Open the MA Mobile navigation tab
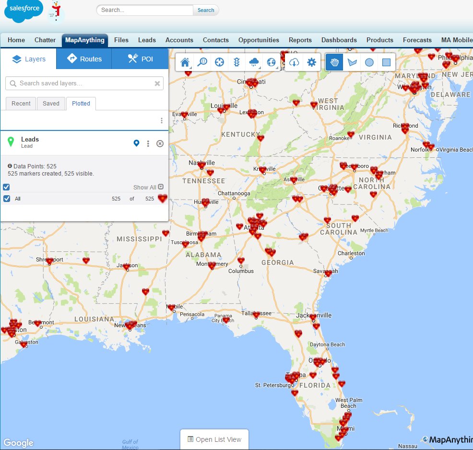Viewport: 473px width, 450px height. (x=457, y=40)
